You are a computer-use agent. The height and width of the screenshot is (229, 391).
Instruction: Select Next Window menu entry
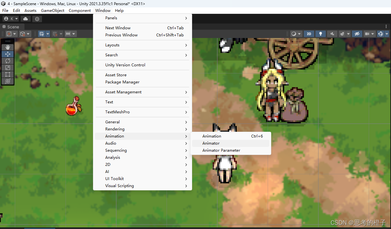142,28
